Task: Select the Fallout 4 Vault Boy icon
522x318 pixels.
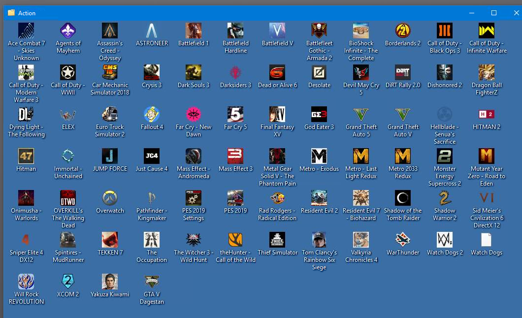Action: pyautogui.click(x=152, y=114)
